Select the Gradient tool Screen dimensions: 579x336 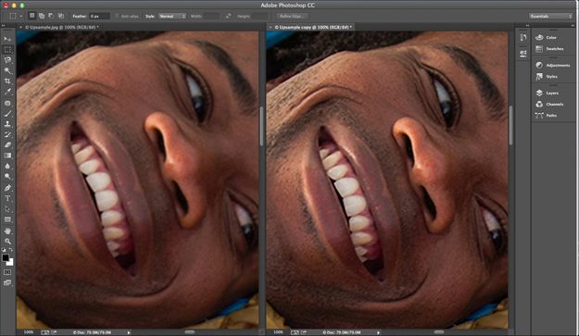click(7, 156)
